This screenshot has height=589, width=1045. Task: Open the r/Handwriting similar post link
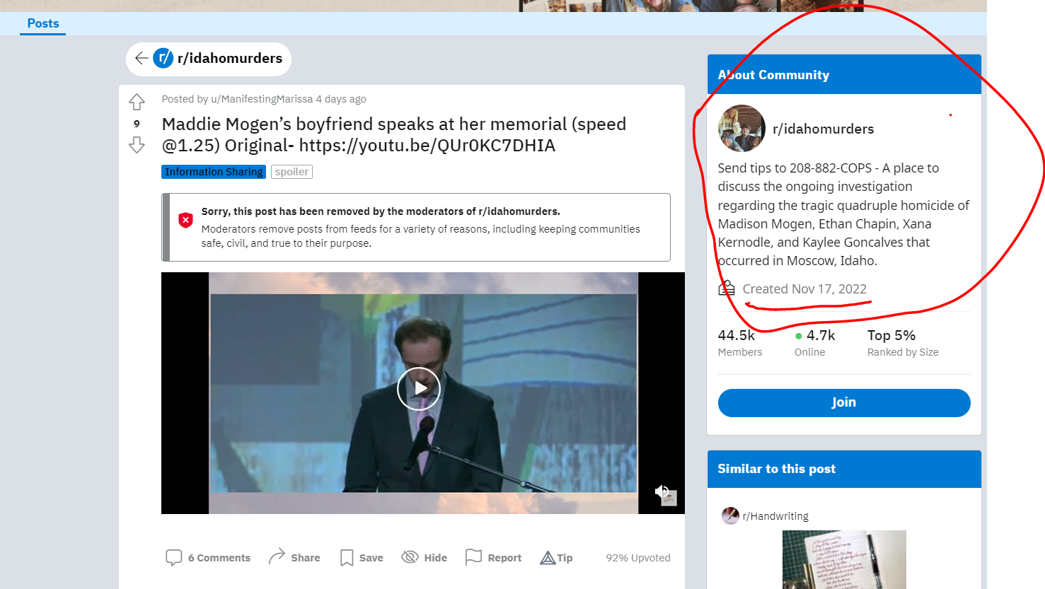(x=775, y=516)
